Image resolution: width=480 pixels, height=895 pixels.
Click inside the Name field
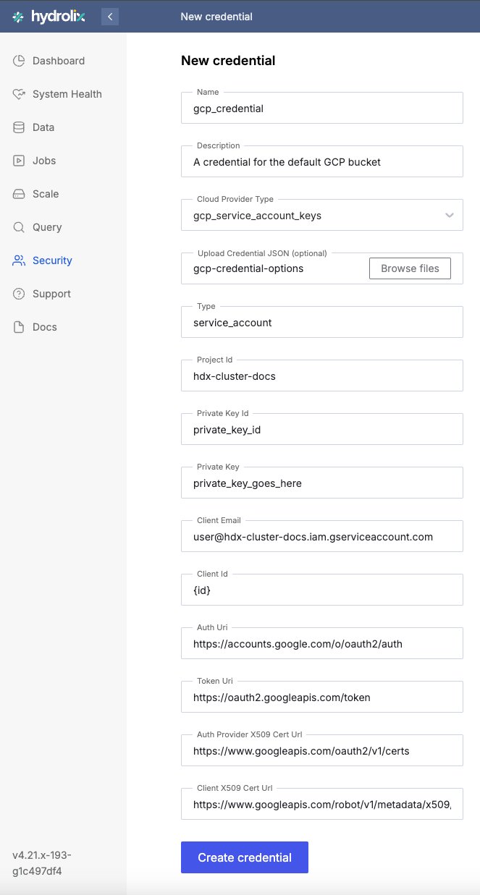(x=321, y=108)
